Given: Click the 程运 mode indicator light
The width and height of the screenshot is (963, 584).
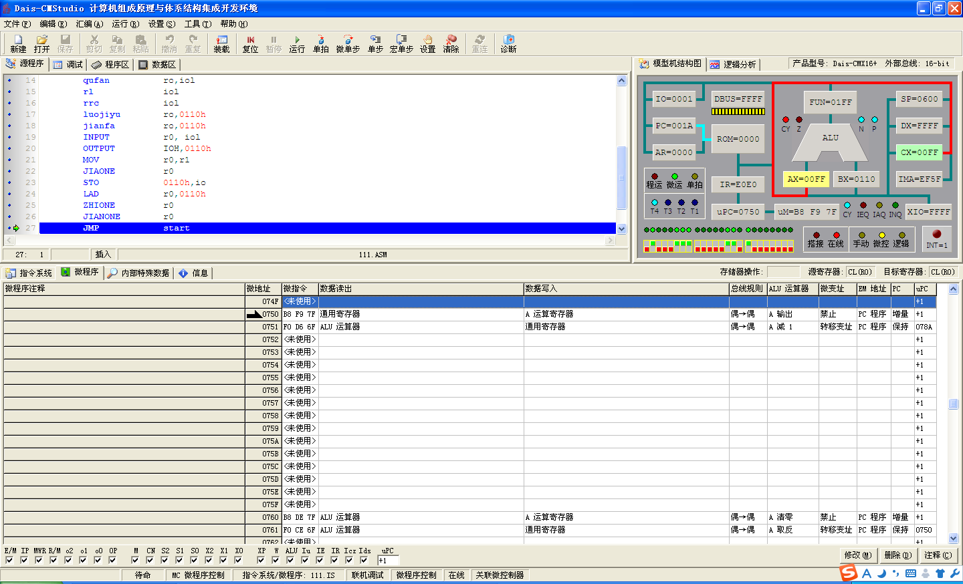Looking at the screenshot, I should (655, 176).
